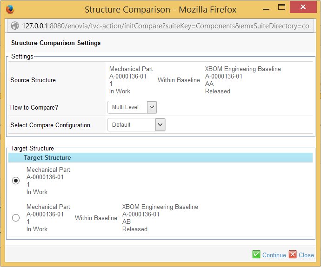The height and width of the screenshot is (267, 321).
Task: Click the Firefox logo in title bar
Action: pos(10,9)
